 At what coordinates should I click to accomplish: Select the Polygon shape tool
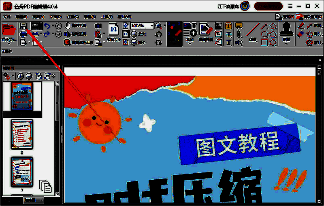coord(273,34)
